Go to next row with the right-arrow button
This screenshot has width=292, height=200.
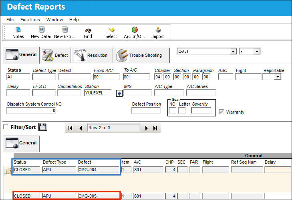(x=146, y=128)
